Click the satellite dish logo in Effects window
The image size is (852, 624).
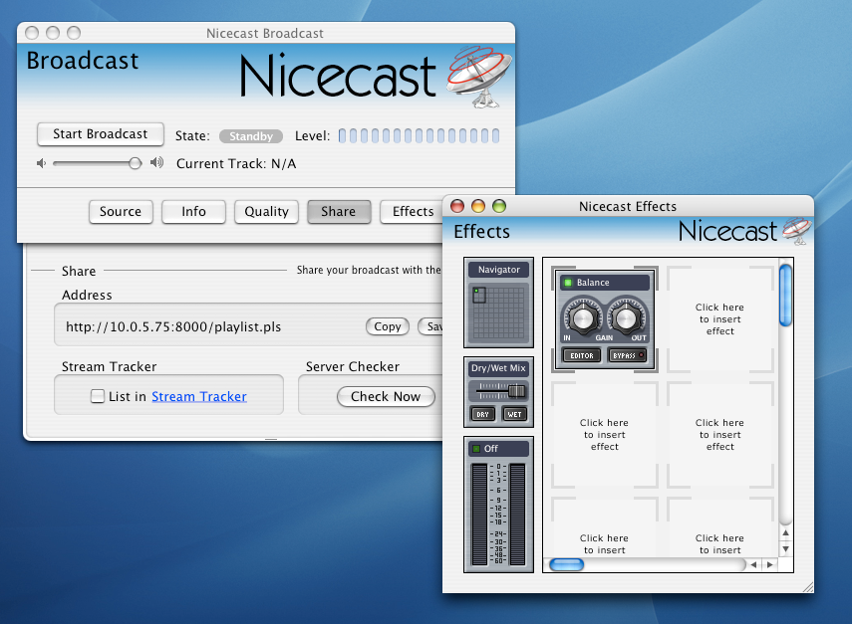pos(796,231)
